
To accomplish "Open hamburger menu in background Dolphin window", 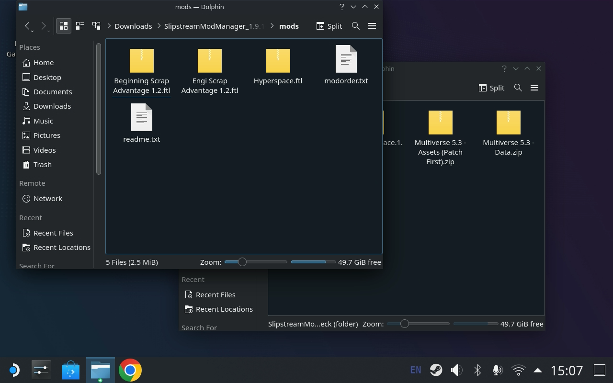I will (534, 88).
